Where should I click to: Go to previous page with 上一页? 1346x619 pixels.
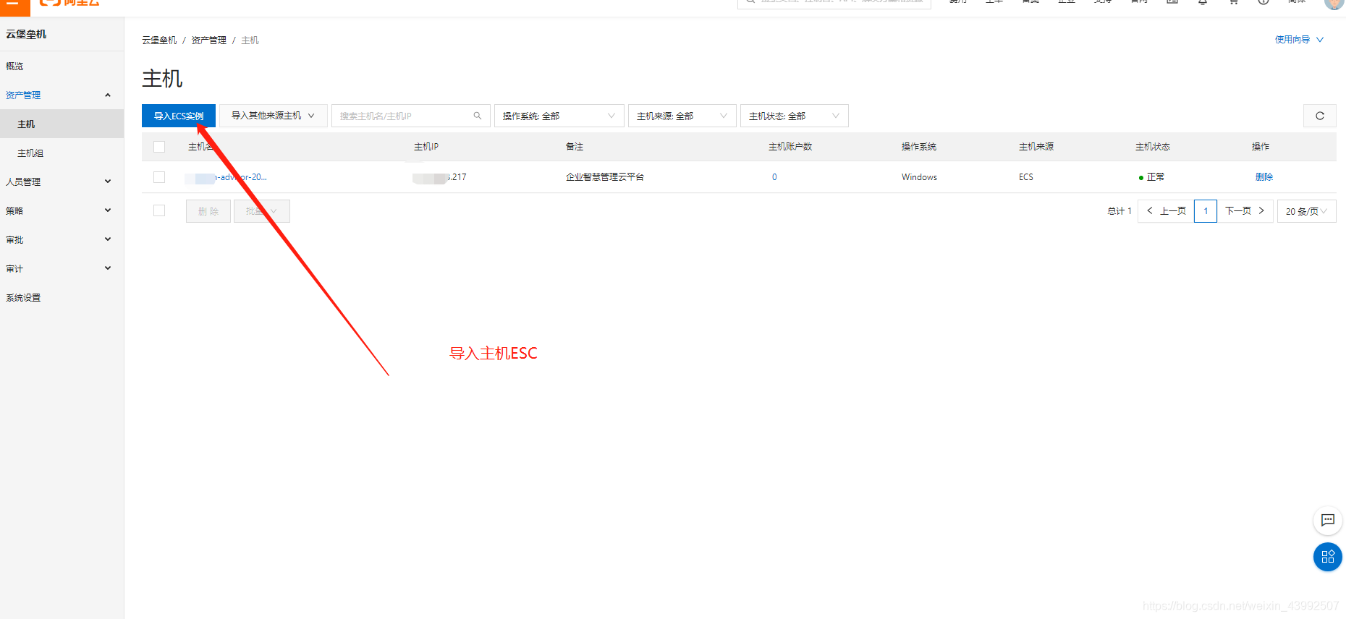tap(1166, 211)
